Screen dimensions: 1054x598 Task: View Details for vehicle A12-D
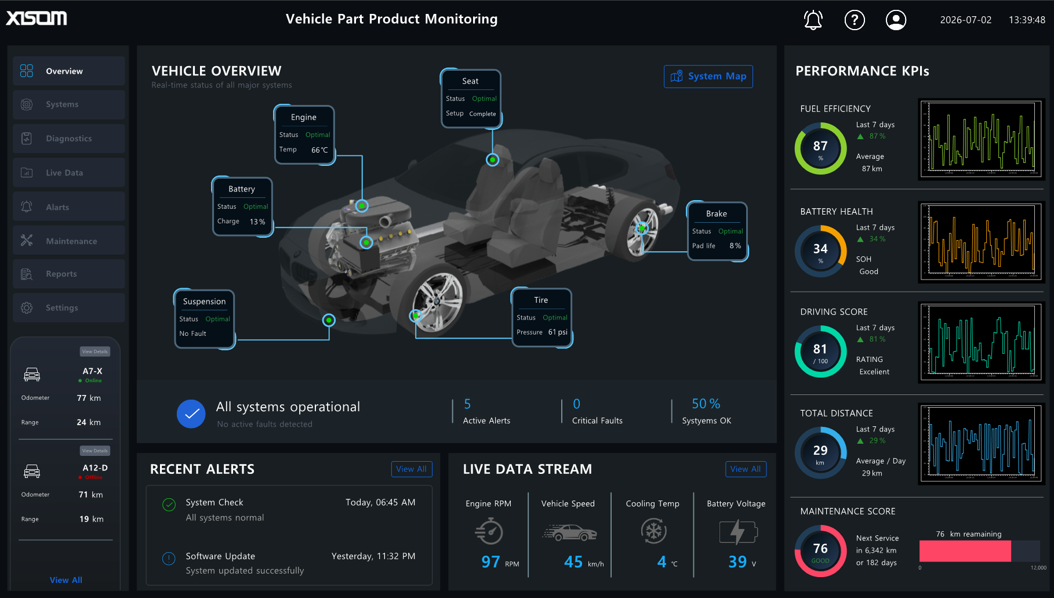(x=95, y=451)
